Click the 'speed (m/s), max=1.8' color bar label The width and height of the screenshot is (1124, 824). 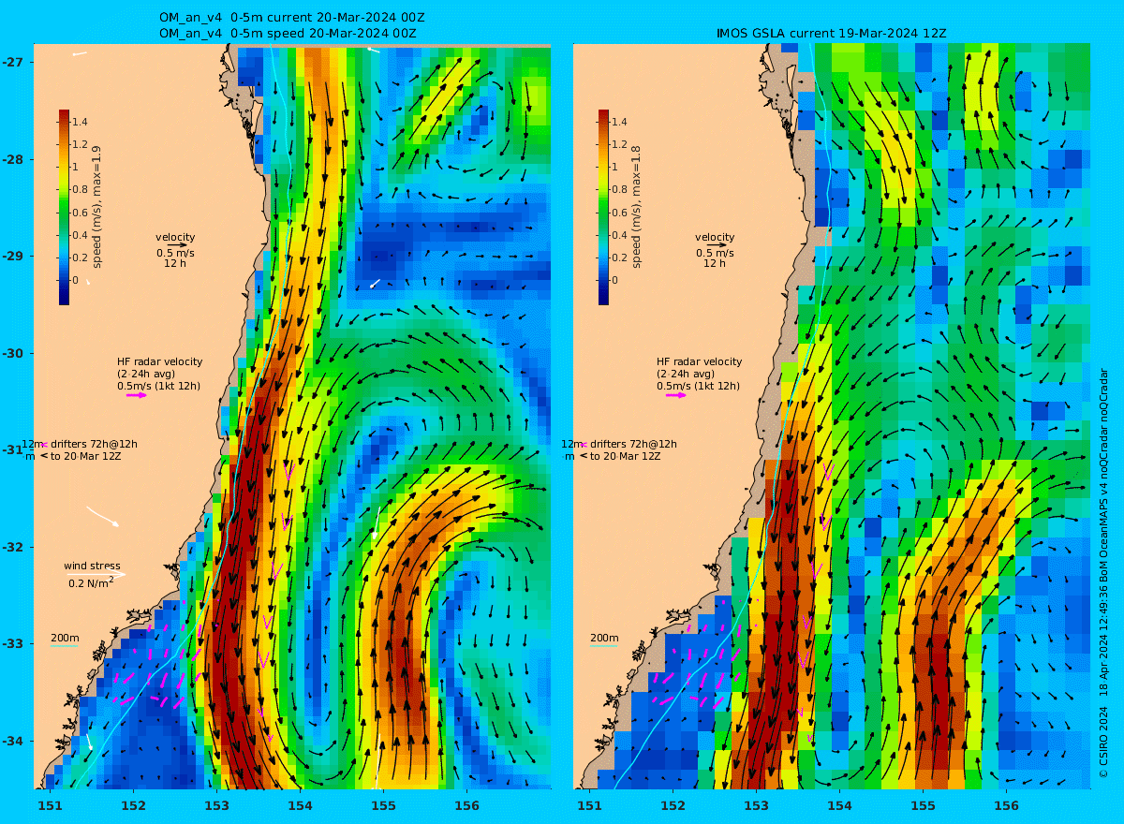coord(636,207)
